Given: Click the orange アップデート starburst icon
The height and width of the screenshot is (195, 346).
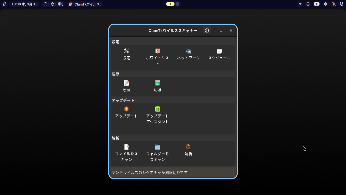Looking at the screenshot, I should click(x=126, y=109).
